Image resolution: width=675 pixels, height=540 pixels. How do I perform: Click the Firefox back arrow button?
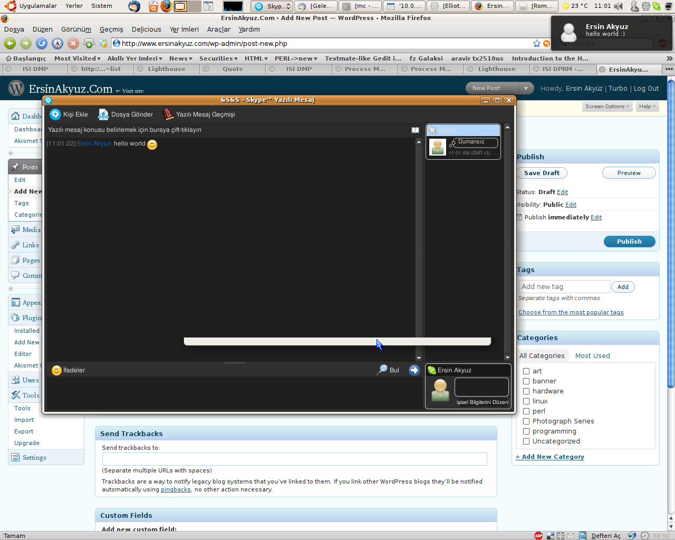click(x=10, y=44)
